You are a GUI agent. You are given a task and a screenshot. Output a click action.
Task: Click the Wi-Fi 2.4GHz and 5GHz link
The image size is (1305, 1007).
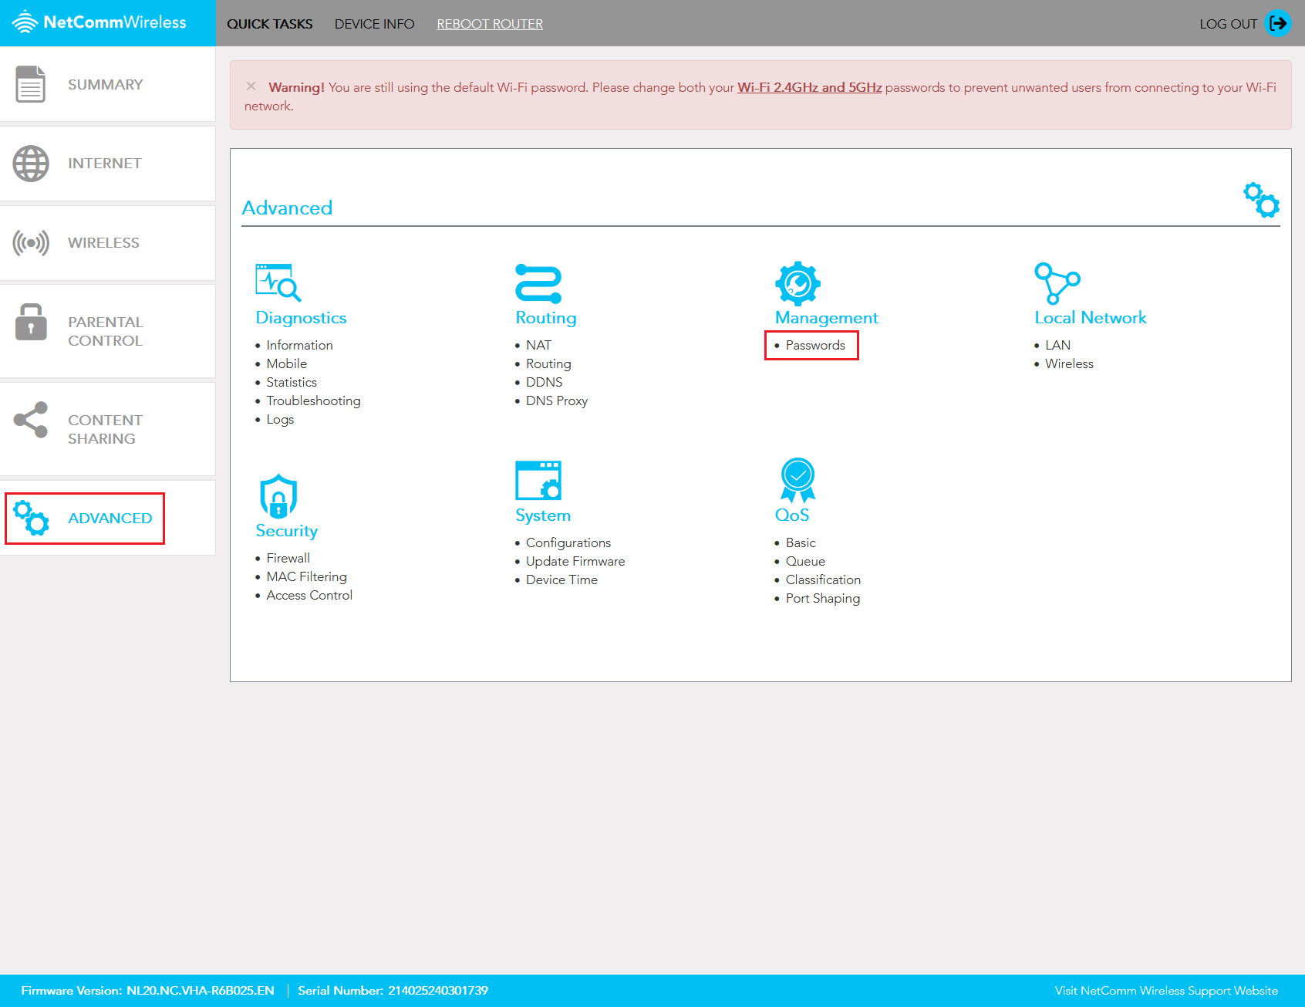(810, 87)
